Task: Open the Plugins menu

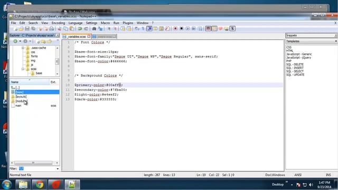Action: pyautogui.click(x=128, y=23)
